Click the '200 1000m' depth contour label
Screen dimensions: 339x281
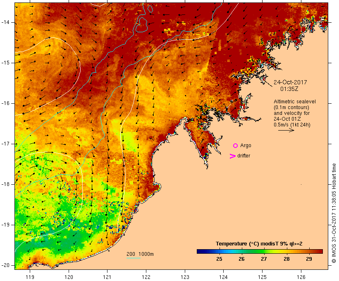pyautogui.click(x=140, y=254)
